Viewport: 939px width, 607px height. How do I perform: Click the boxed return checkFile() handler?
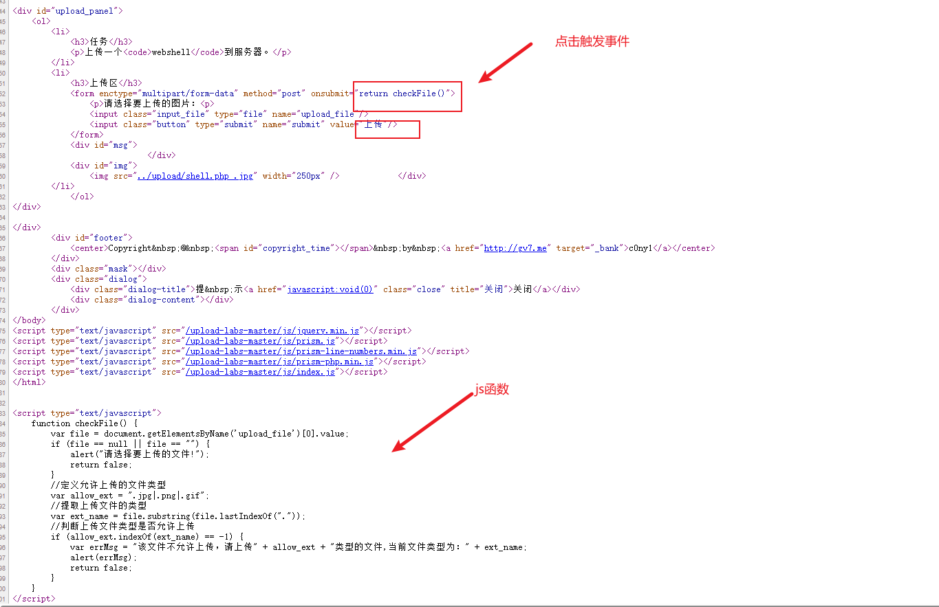[x=407, y=93]
